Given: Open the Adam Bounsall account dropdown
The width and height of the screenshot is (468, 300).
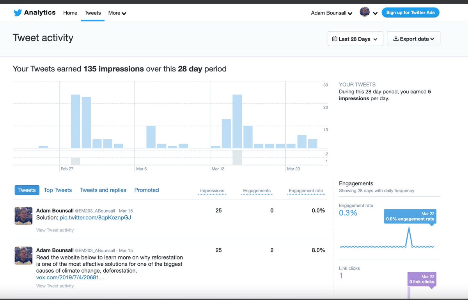Looking at the screenshot, I should click(x=331, y=13).
